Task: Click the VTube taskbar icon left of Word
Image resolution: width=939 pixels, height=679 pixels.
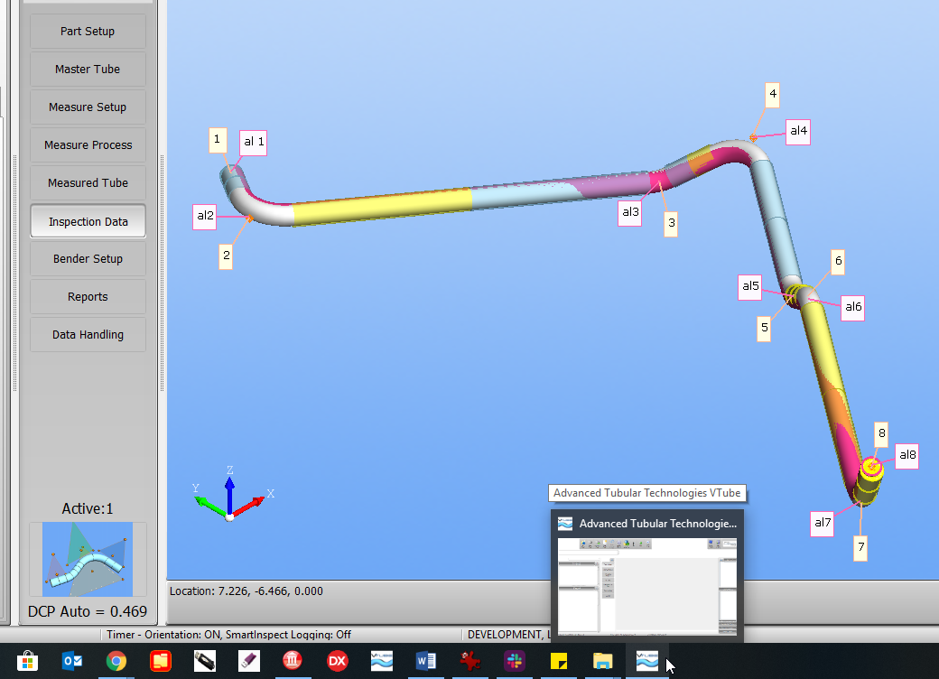Action: (382, 662)
